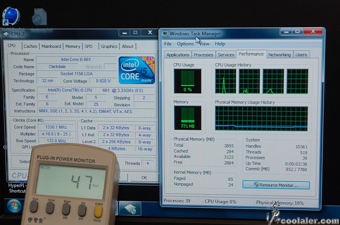Click 'Processes: 39' in the status bar

(176, 201)
